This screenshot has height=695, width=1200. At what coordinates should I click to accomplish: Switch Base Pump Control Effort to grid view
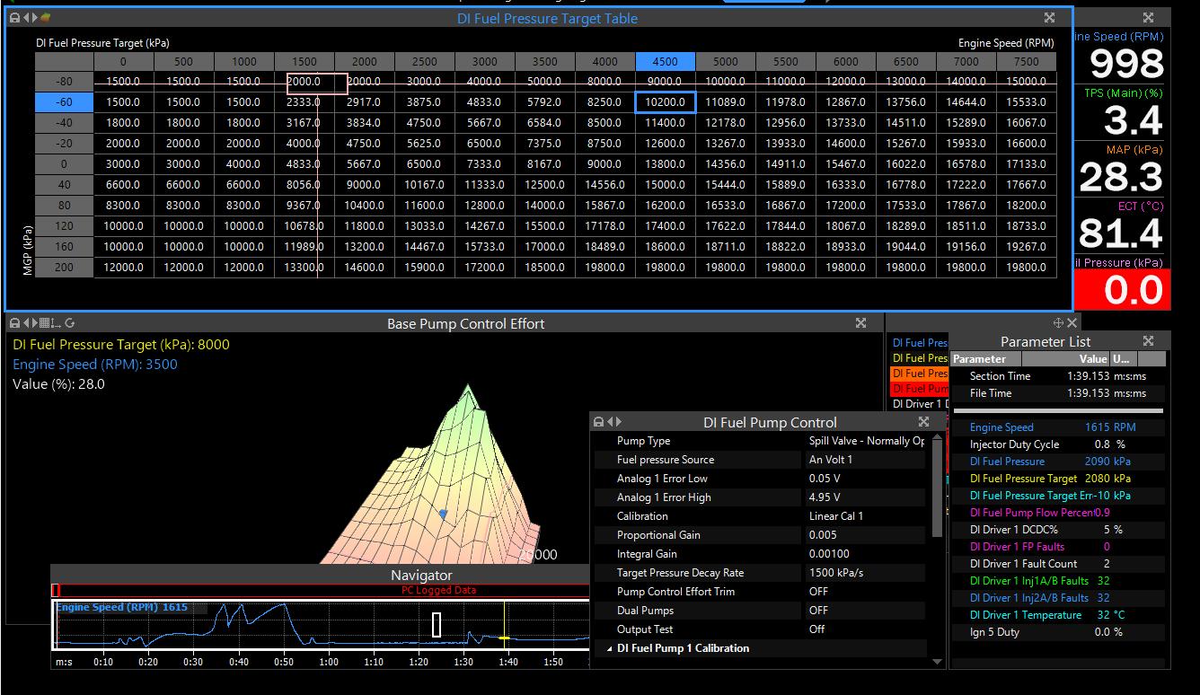[42, 323]
